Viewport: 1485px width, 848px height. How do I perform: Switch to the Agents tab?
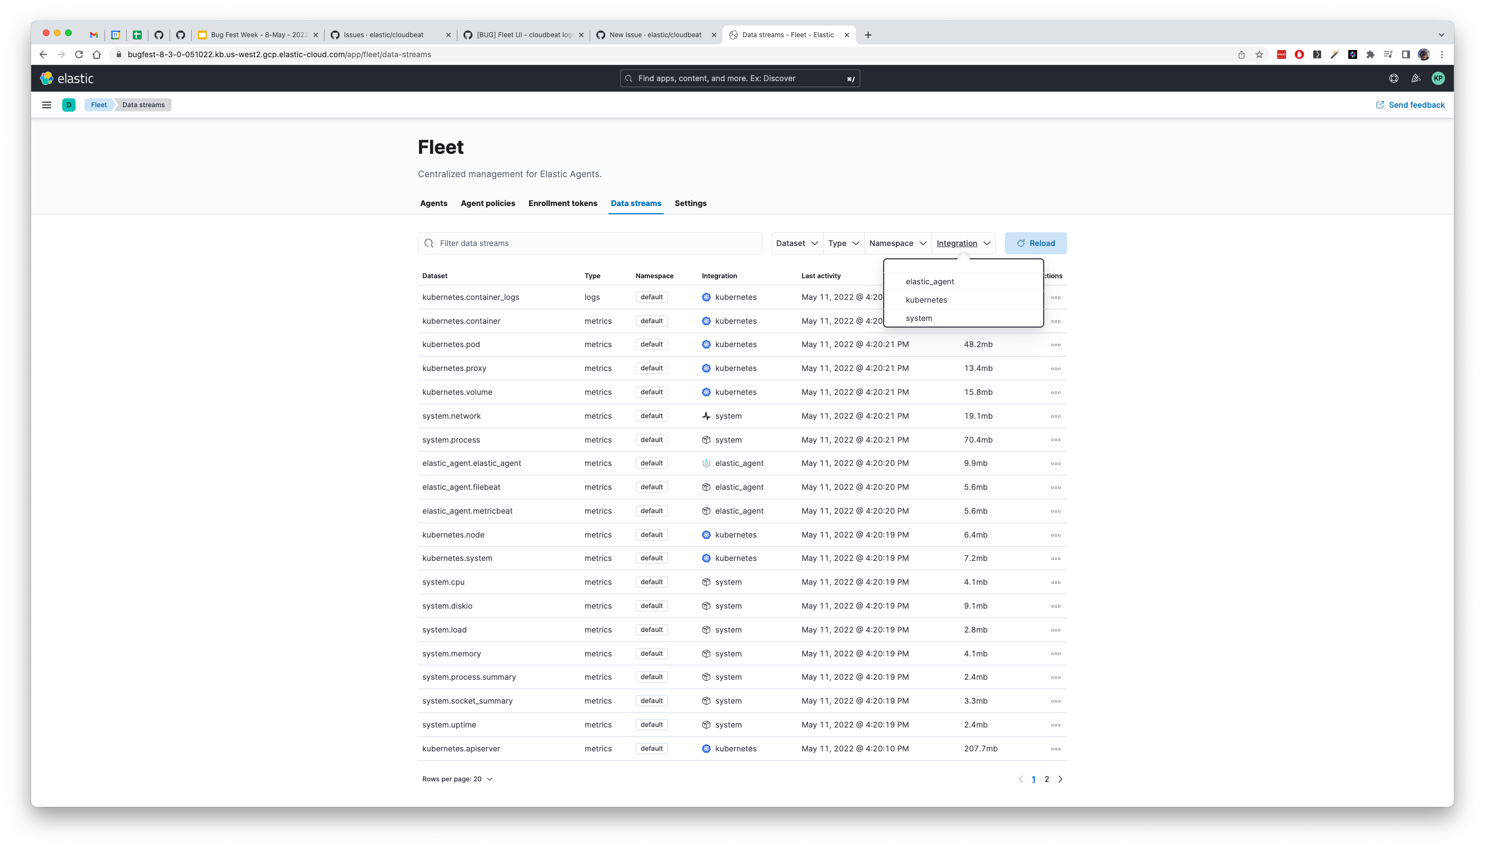coord(433,203)
